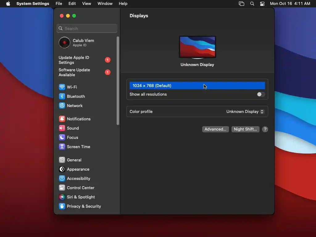Viewport: 316px width, 237px height.
Task: Click the Night Shift... button
Action: pos(245,129)
